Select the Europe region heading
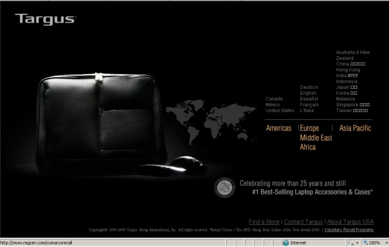The image size is (389, 247). 309,128
